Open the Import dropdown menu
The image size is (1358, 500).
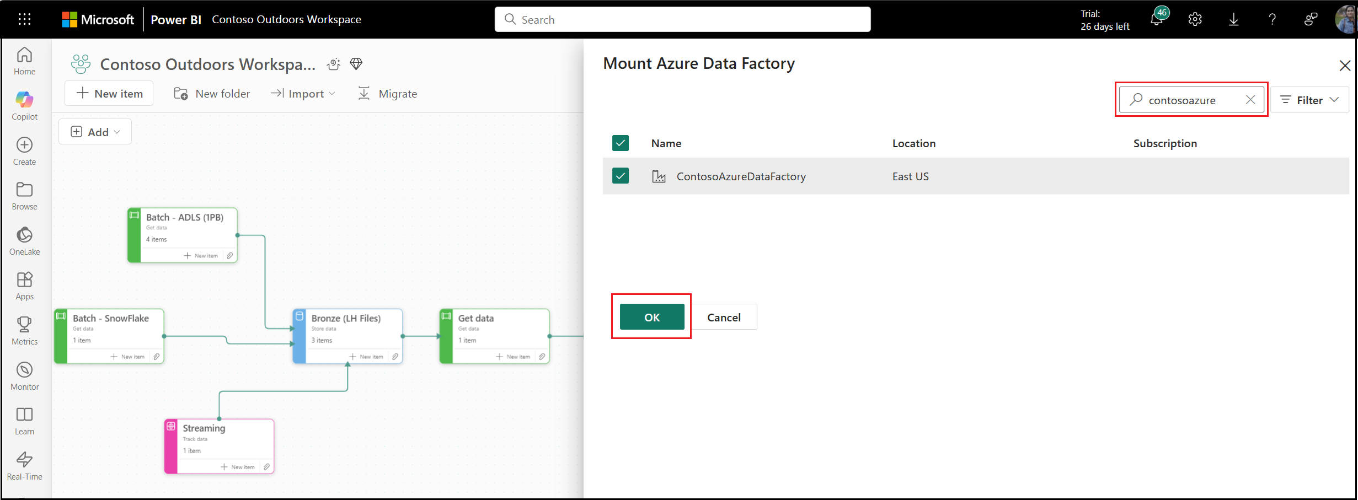coord(302,93)
